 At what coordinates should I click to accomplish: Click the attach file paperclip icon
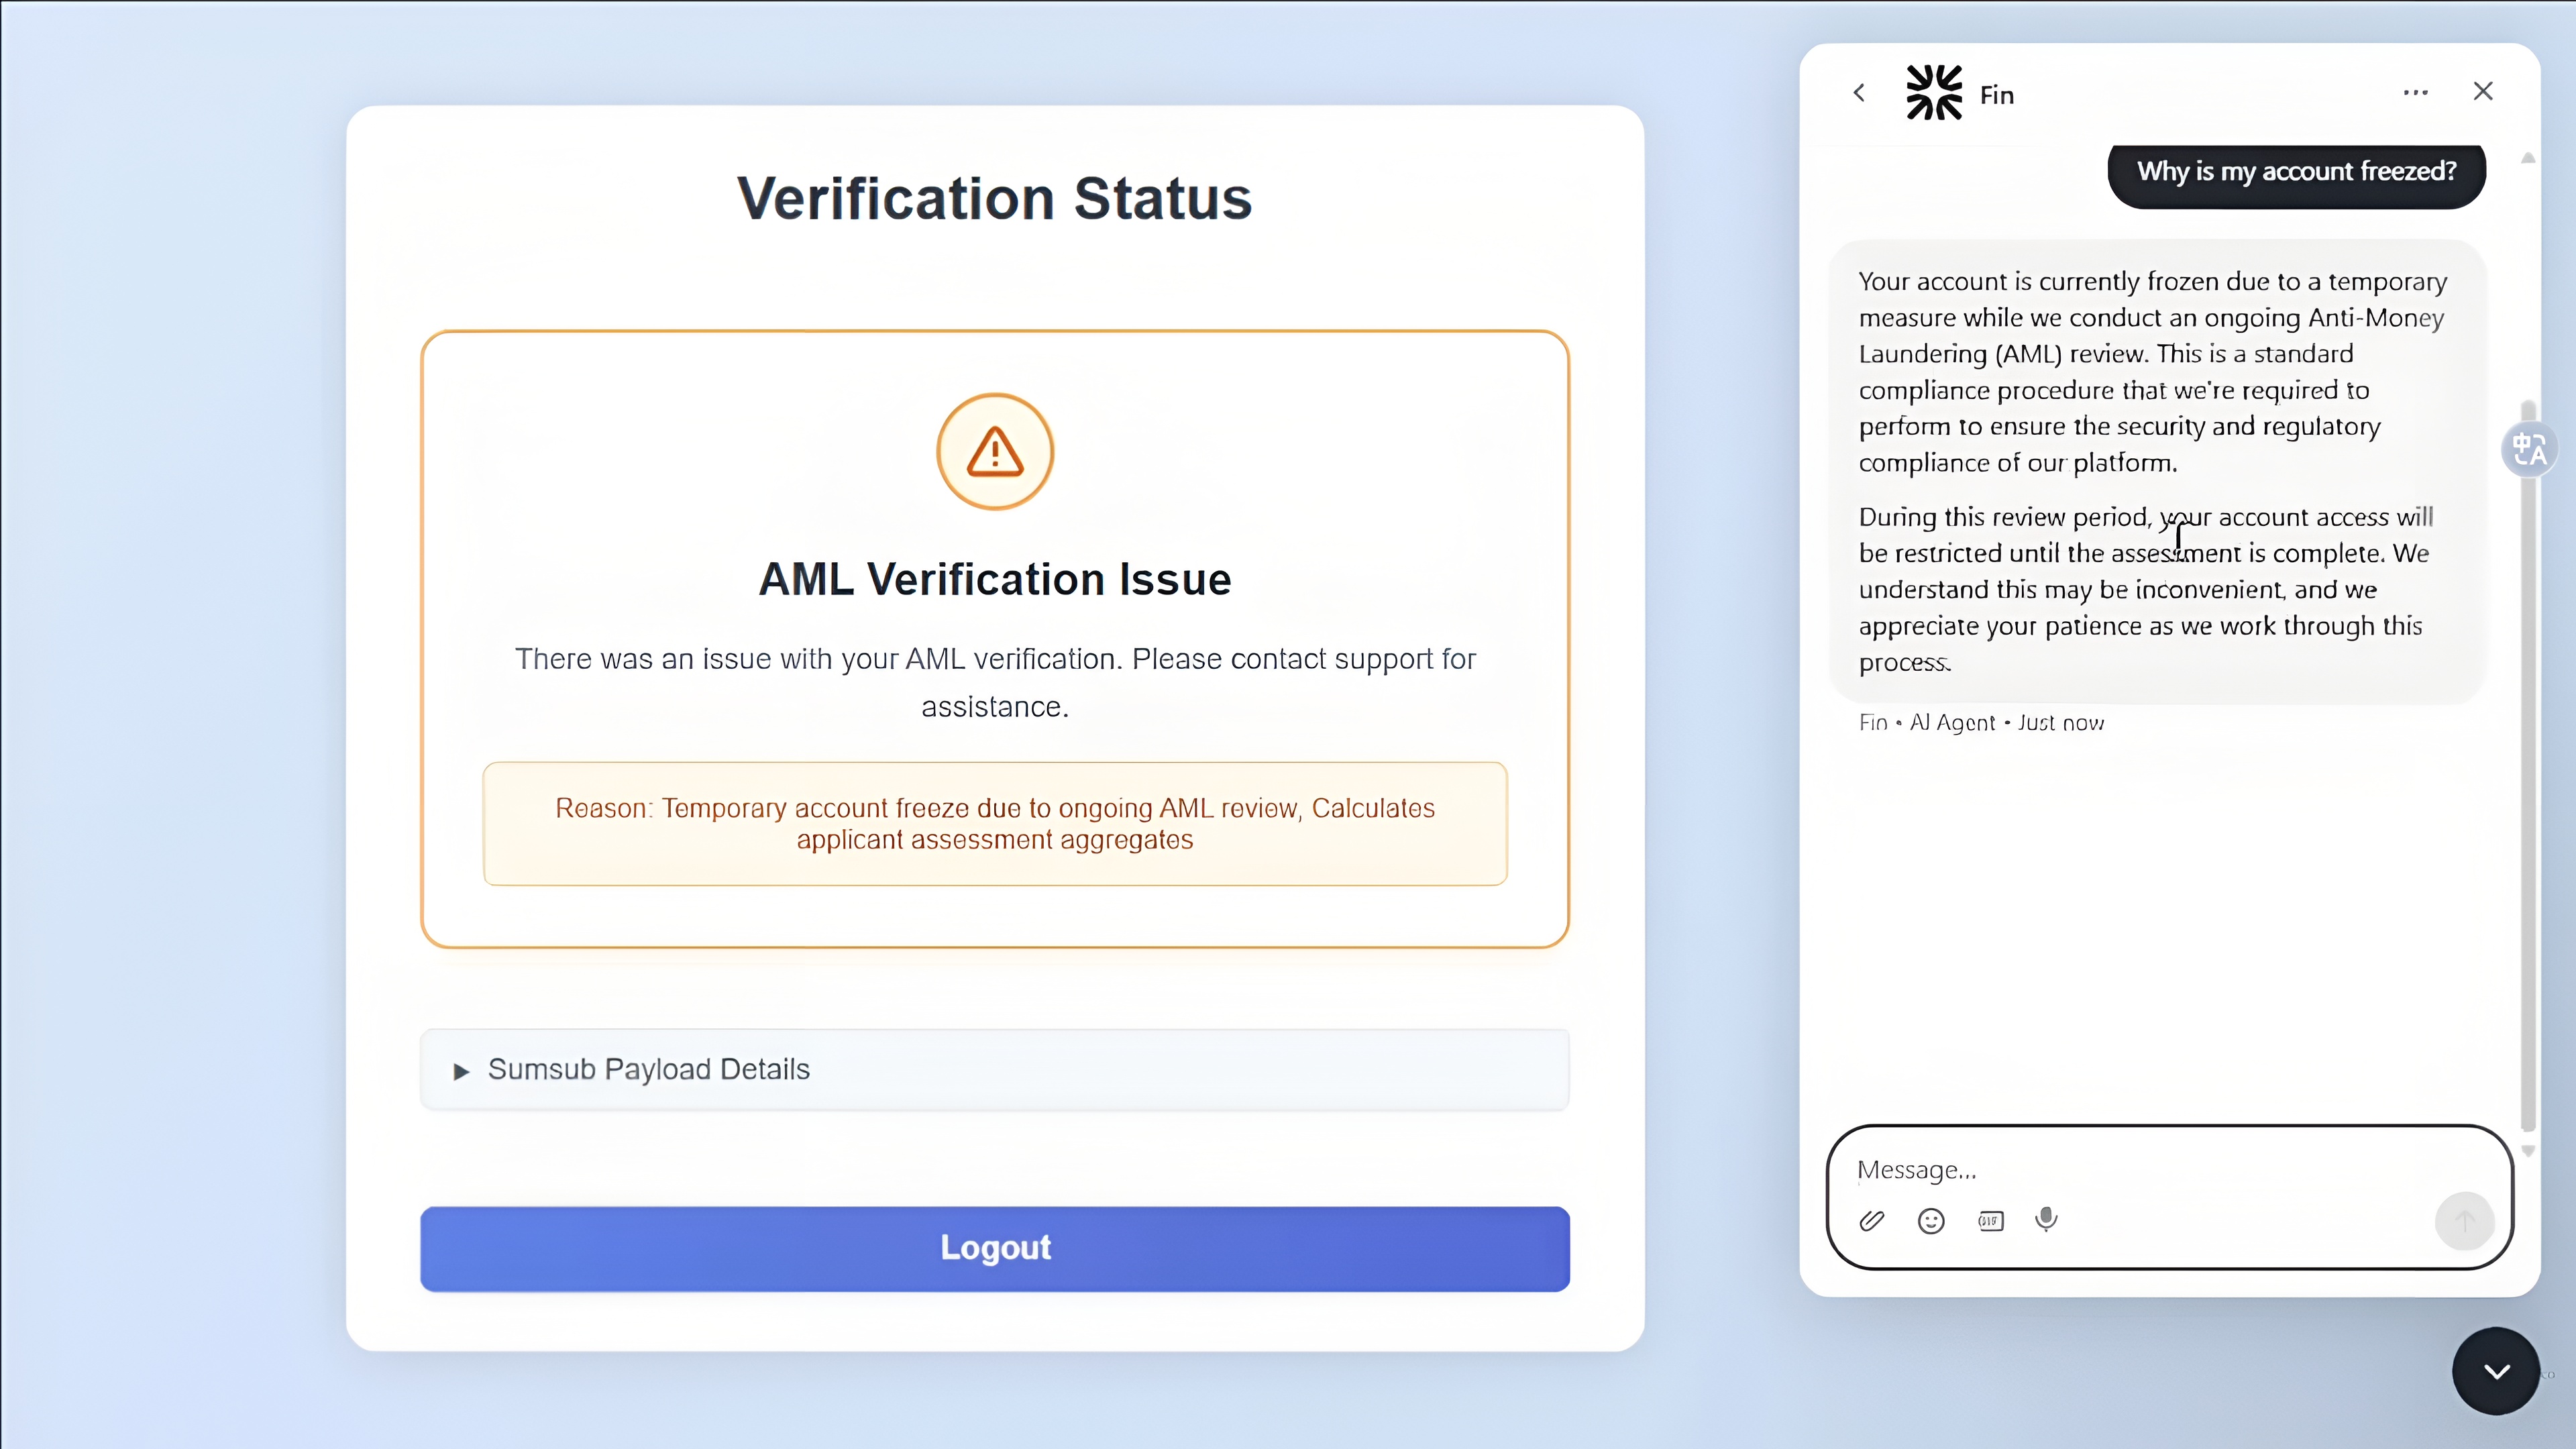pos(1872,1220)
